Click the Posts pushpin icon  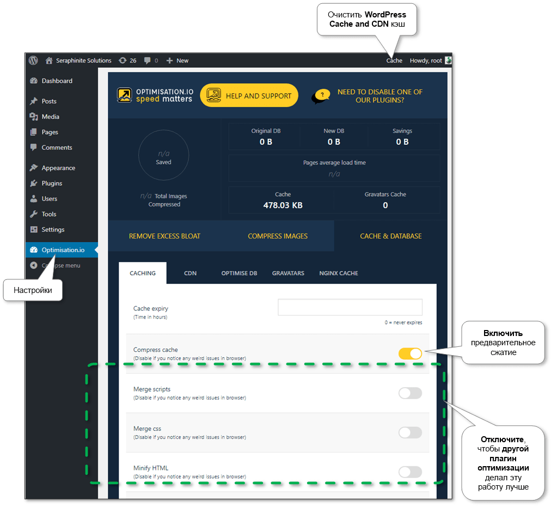click(x=34, y=101)
